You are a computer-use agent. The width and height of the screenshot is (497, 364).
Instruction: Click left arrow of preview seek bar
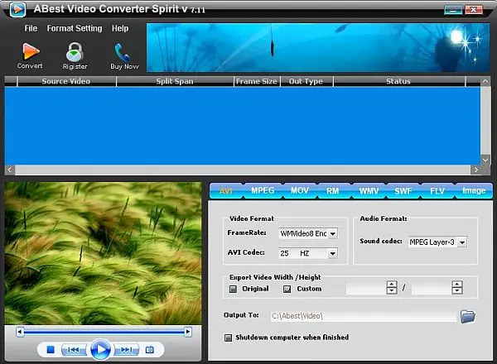click(x=20, y=332)
